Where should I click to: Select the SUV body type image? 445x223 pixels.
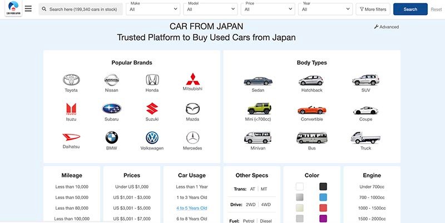click(x=365, y=80)
